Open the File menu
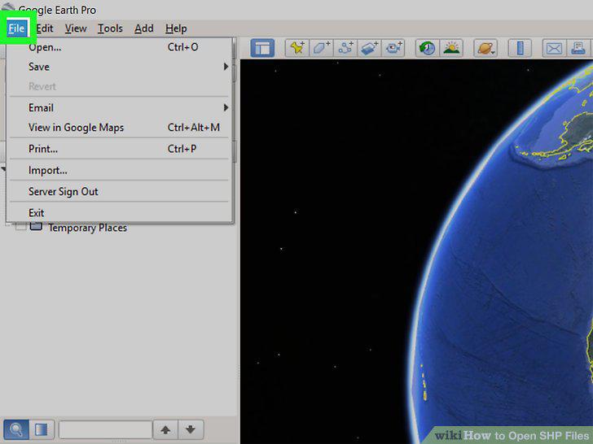This screenshot has width=593, height=444. coord(16,28)
